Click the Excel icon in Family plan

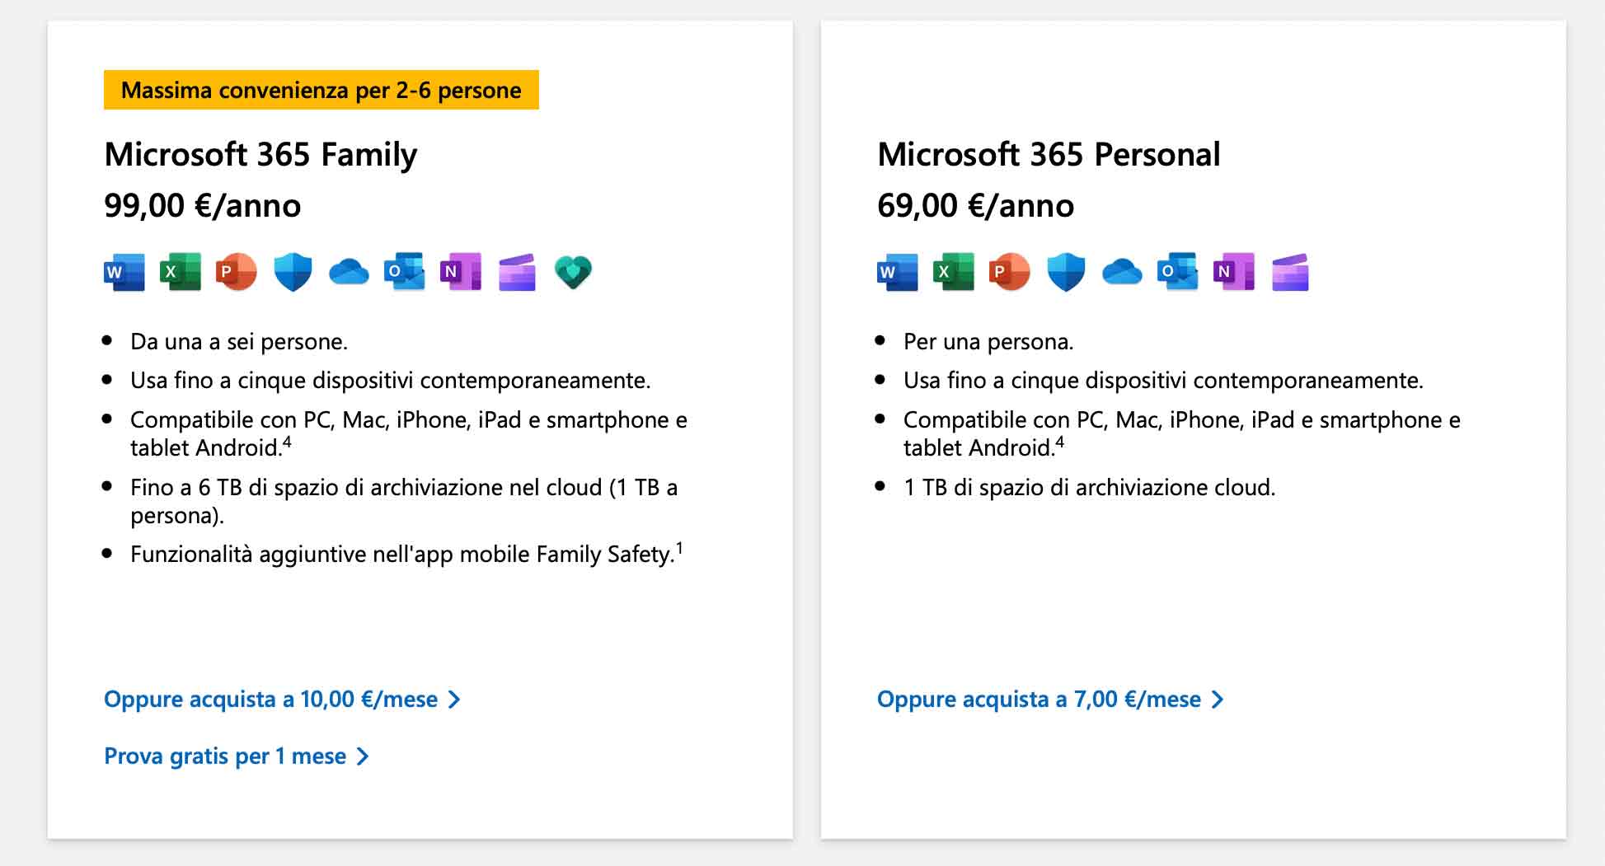[181, 272]
